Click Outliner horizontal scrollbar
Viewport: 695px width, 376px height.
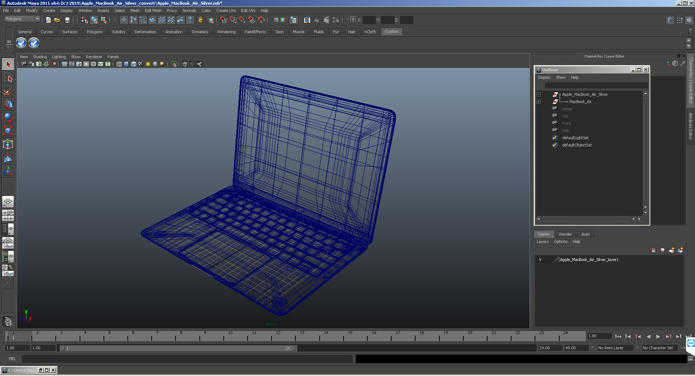(x=586, y=219)
